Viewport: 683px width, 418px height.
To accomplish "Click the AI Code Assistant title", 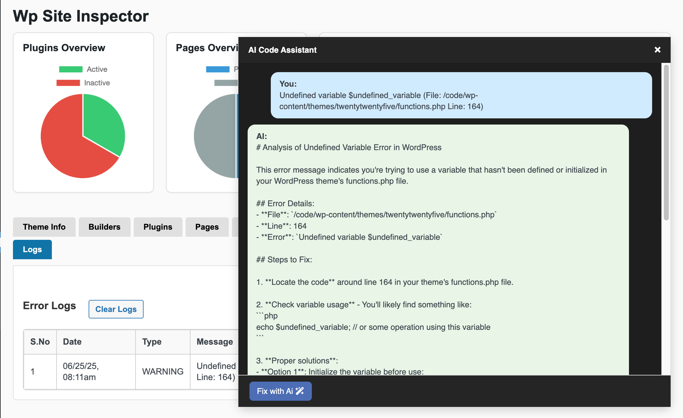I will click(282, 50).
